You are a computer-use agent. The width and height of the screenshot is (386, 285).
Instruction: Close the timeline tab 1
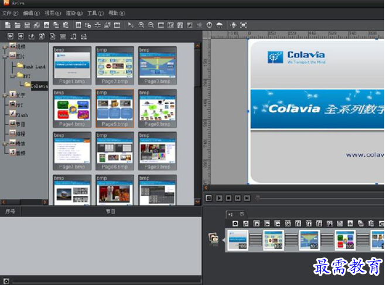(242, 213)
